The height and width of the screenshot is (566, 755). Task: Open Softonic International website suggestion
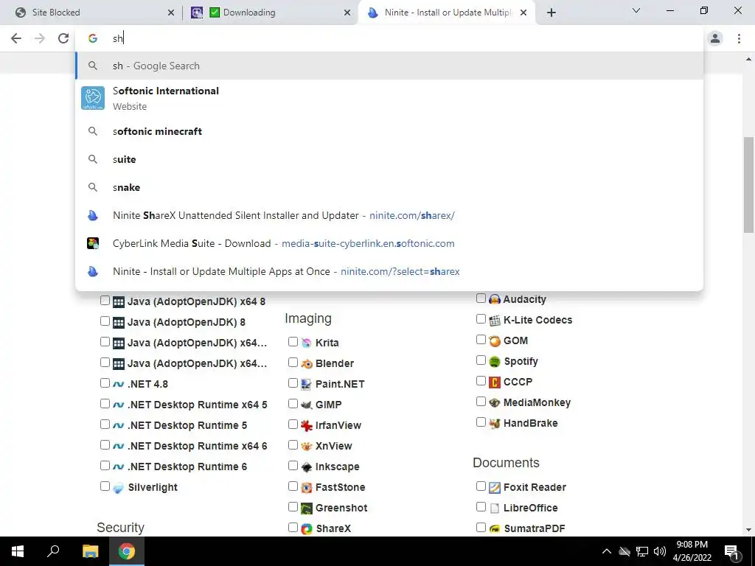[x=389, y=98]
